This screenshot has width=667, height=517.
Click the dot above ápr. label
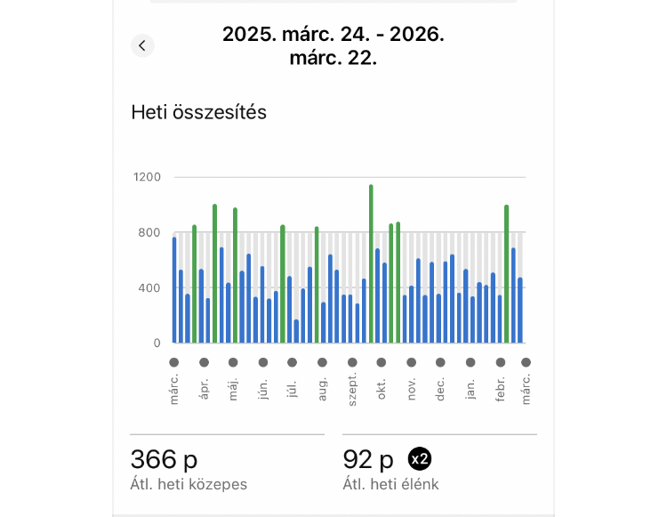coord(204,362)
